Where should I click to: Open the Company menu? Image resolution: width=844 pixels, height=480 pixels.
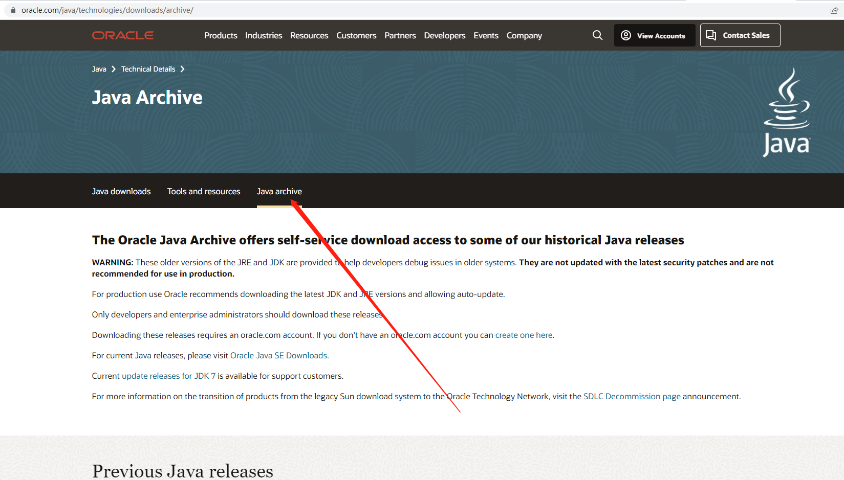click(x=524, y=35)
